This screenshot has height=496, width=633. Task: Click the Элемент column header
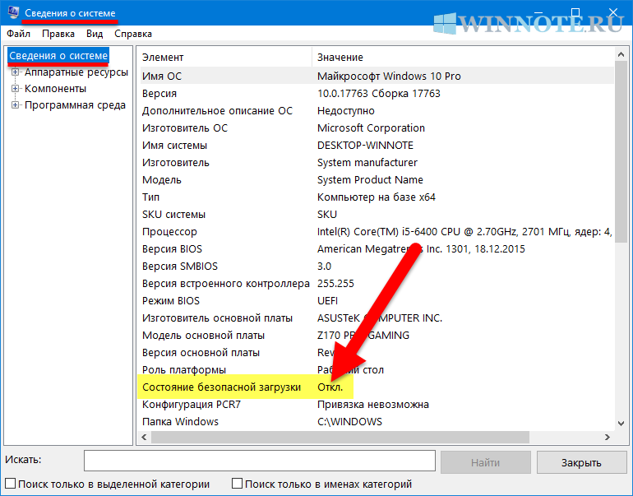pyautogui.click(x=226, y=58)
